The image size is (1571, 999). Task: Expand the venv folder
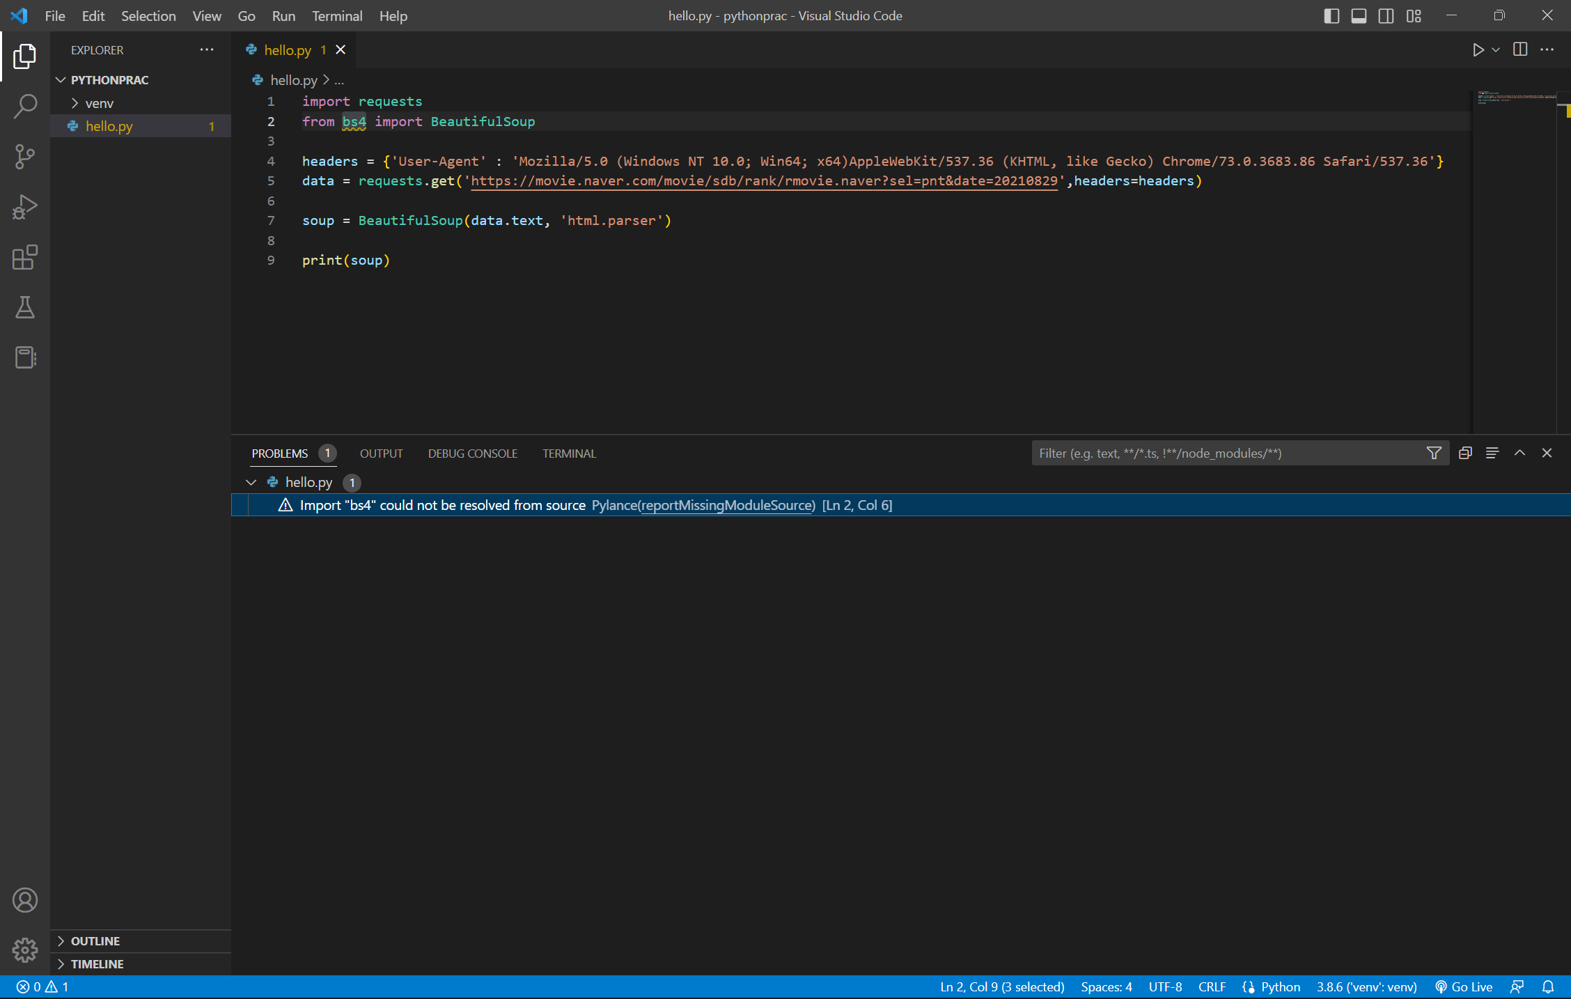(75, 103)
